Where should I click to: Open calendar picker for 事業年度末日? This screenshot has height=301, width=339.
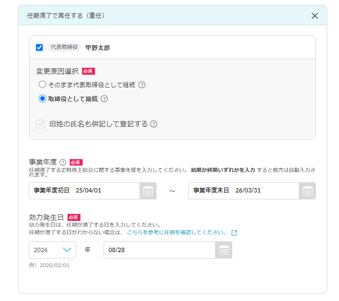(x=307, y=191)
